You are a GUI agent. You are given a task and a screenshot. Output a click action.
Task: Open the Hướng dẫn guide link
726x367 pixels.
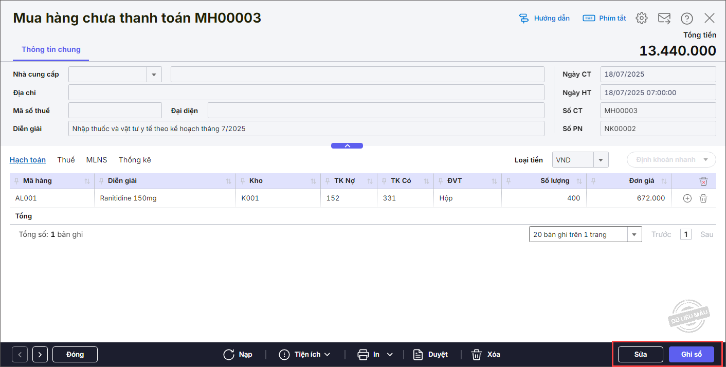(x=544, y=19)
